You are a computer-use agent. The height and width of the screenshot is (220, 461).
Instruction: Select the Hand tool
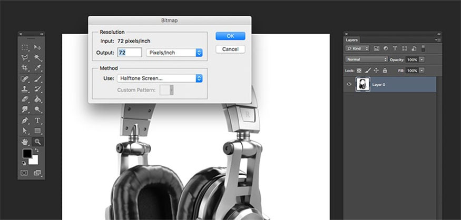pos(25,142)
